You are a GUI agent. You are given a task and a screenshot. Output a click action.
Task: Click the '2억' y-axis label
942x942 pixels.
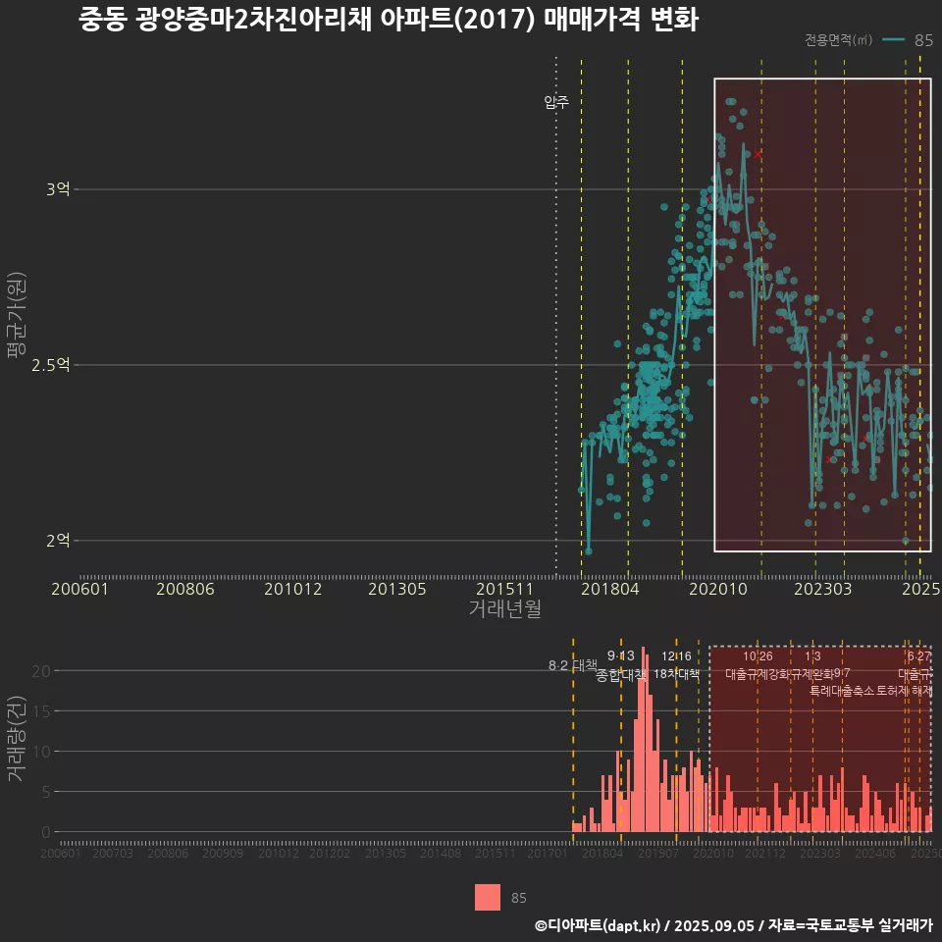point(58,540)
